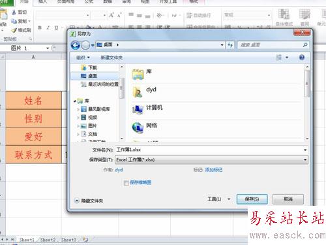The height and width of the screenshot is (245, 326).
Task: Toggle Underline in Excel ribbon
Action: pyautogui.click(x=56, y=27)
